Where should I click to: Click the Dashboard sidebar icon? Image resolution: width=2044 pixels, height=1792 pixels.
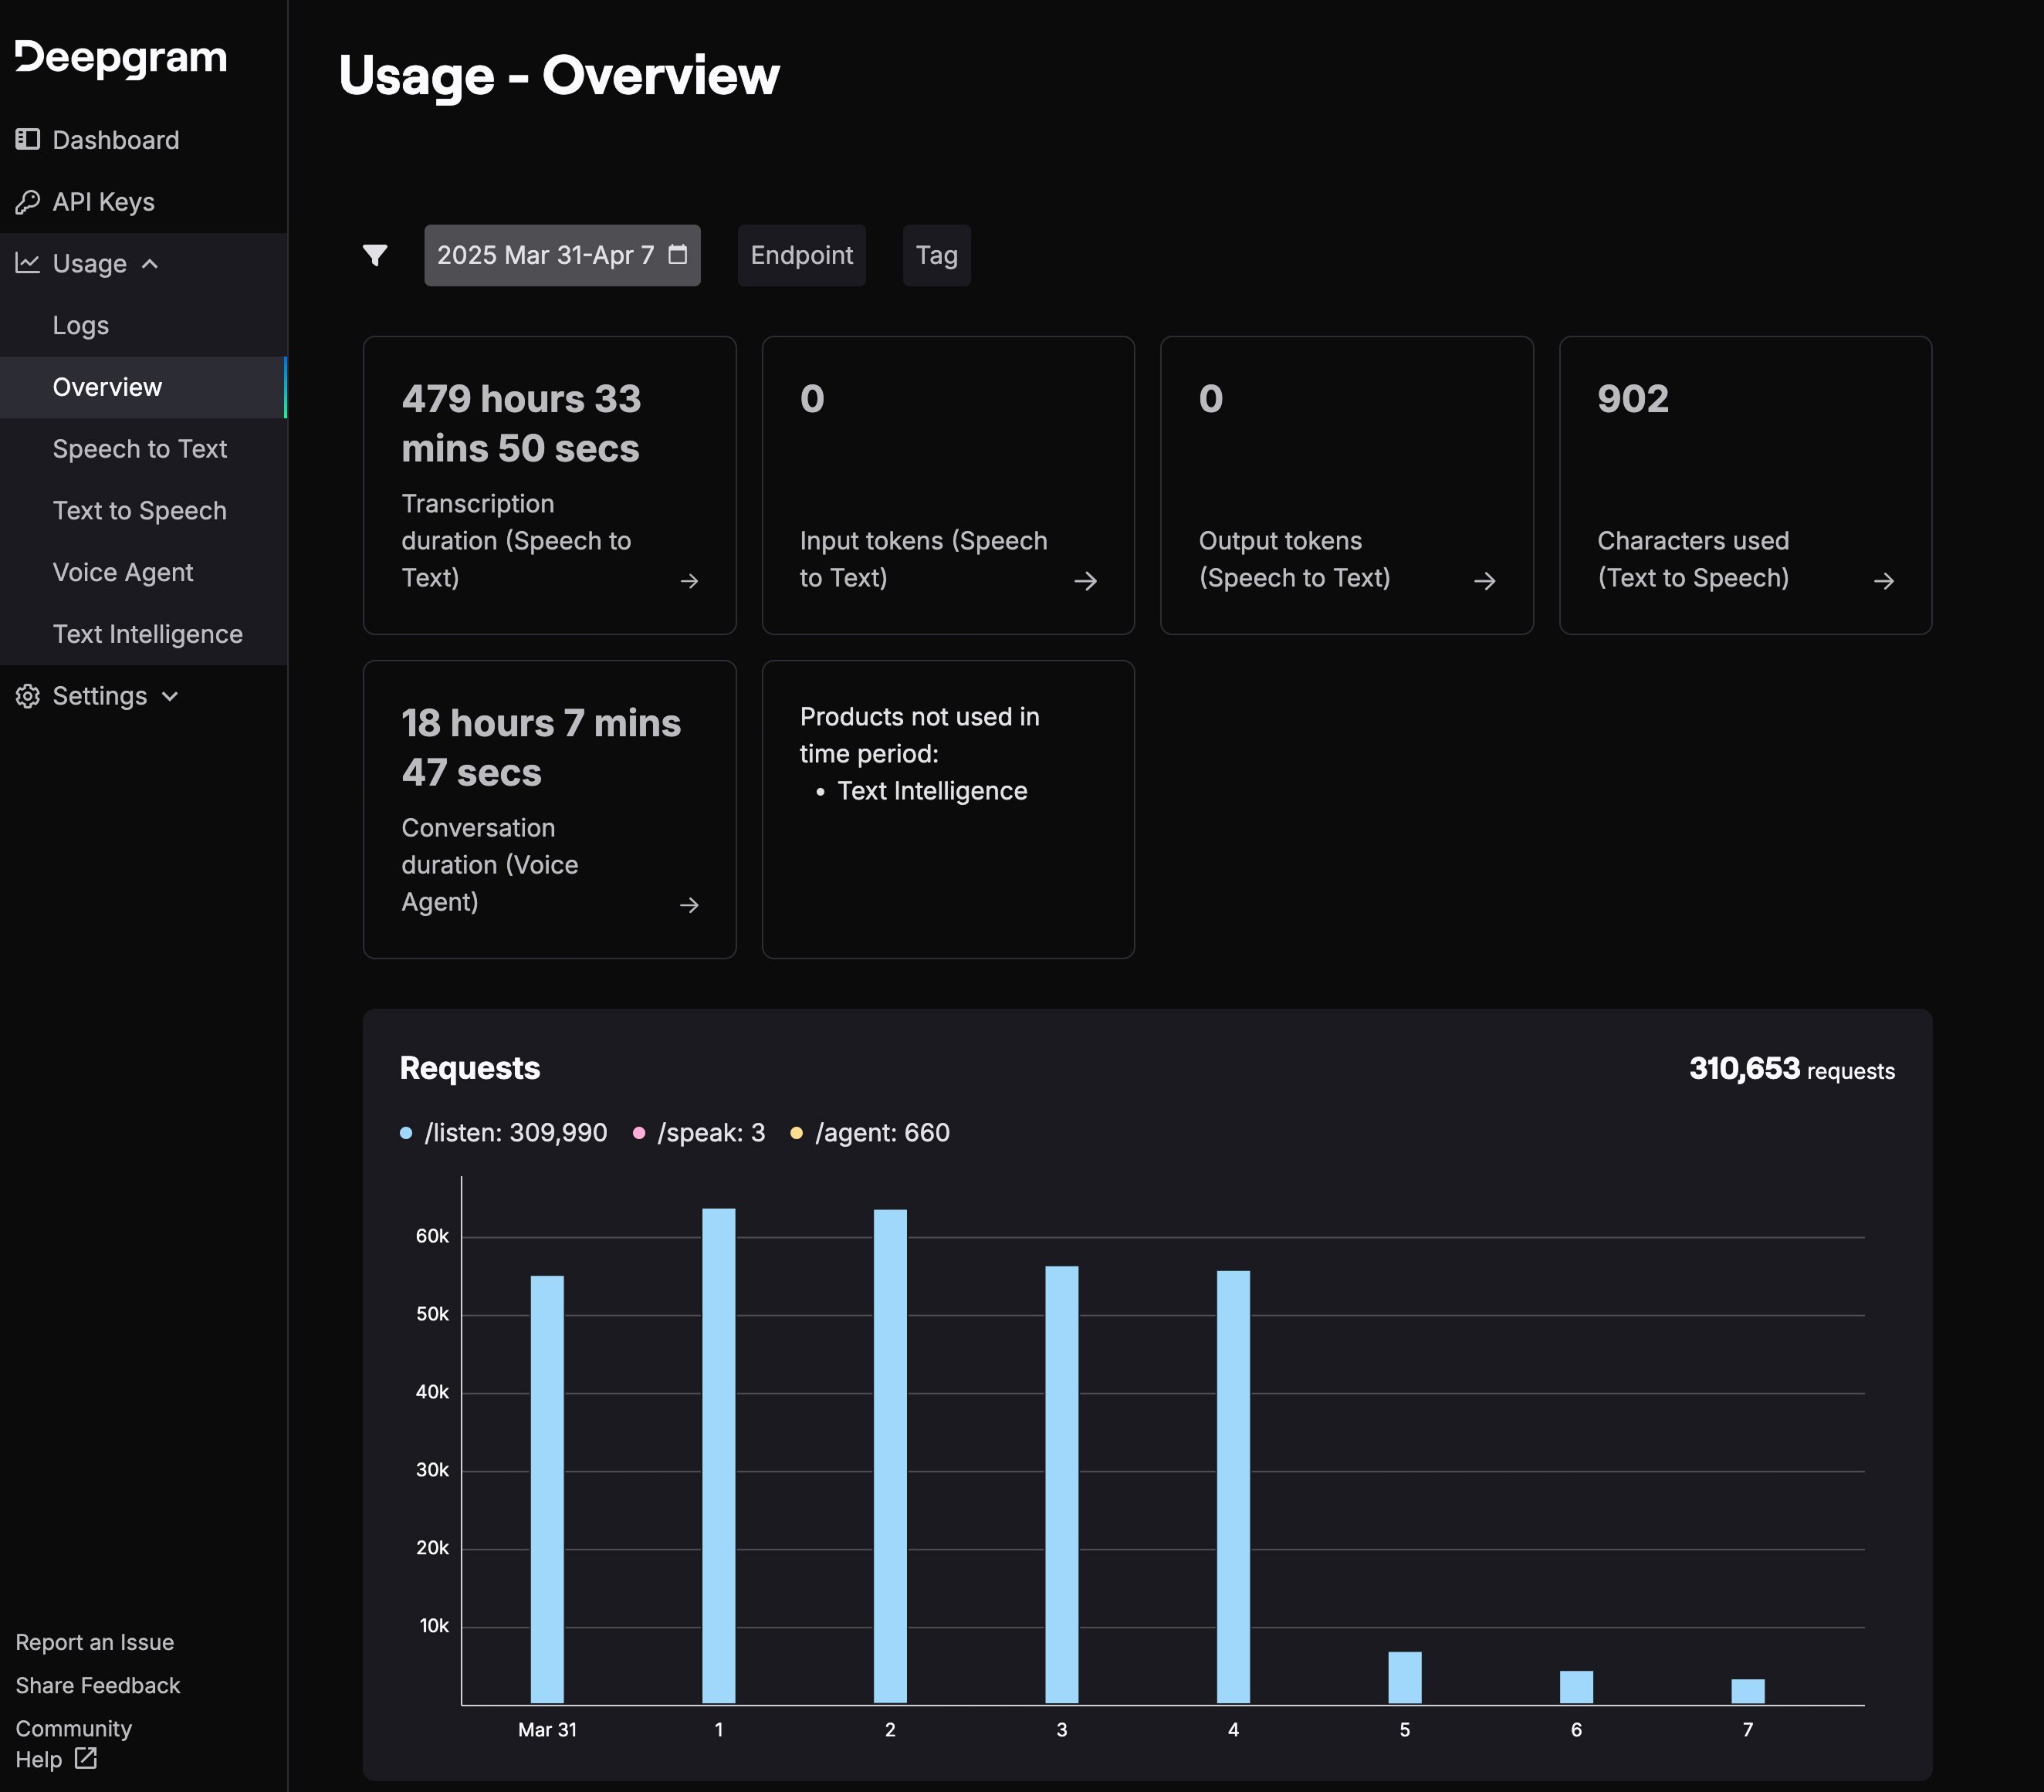(27, 140)
